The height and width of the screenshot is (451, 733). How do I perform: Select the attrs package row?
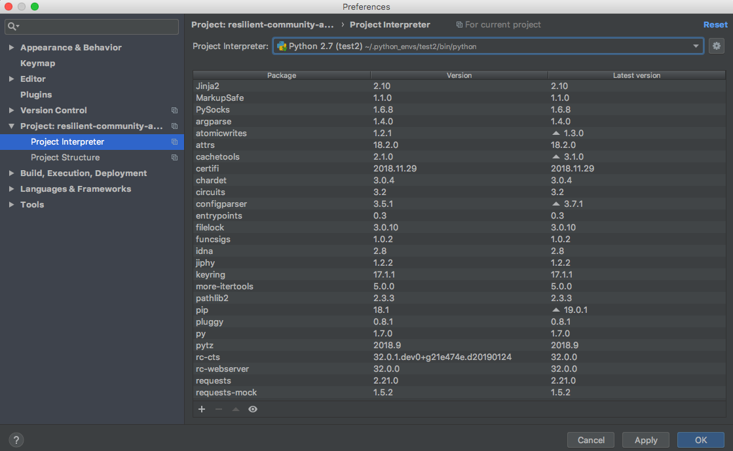tap(459, 145)
